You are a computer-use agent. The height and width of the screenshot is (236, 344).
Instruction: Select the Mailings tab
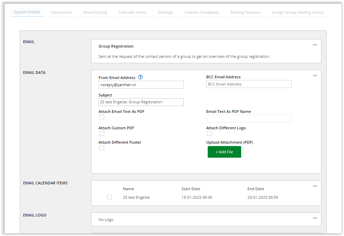[x=165, y=12]
